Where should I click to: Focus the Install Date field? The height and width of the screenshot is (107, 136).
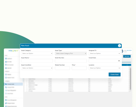105,61
